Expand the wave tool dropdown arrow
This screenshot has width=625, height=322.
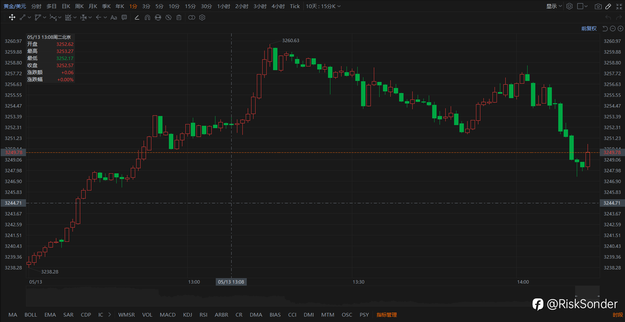pyautogui.click(x=60, y=18)
